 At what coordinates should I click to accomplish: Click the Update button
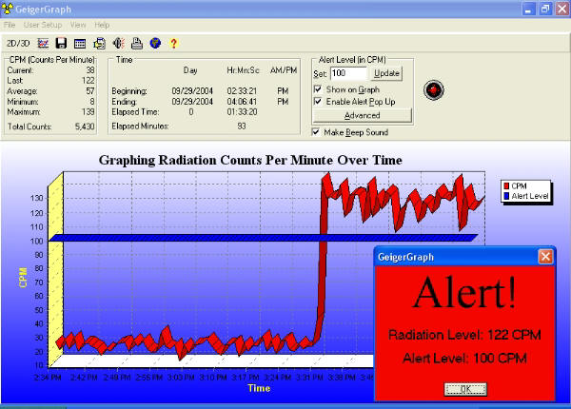[x=386, y=73]
